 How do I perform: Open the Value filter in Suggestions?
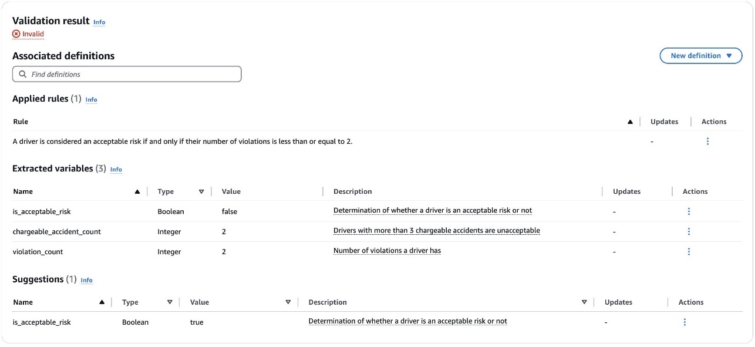point(288,302)
